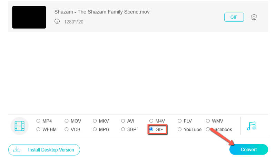Choose the MOV format radio button
Viewport: 276px width, 157px height.
coord(67,121)
